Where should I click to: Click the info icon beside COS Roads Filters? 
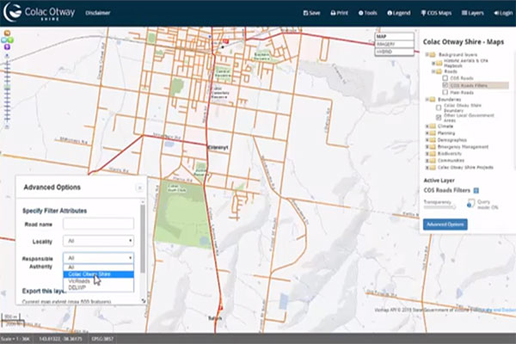[x=476, y=190]
